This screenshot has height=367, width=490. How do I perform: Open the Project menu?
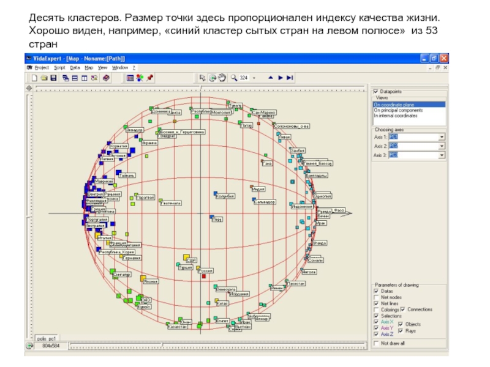tap(41, 67)
